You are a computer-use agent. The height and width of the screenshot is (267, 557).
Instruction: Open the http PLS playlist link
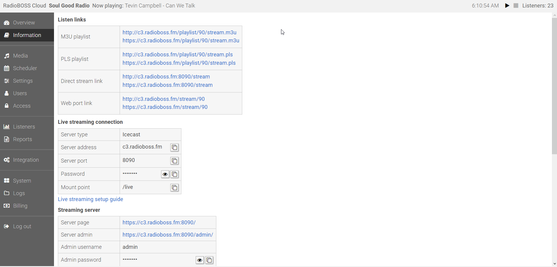(178, 55)
